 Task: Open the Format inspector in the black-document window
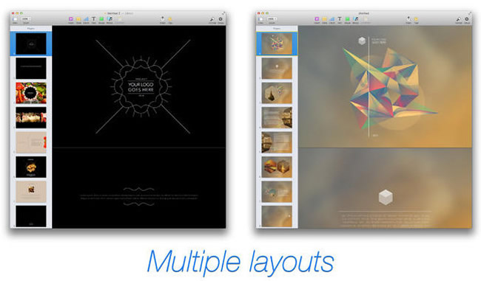tap(212, 20)
